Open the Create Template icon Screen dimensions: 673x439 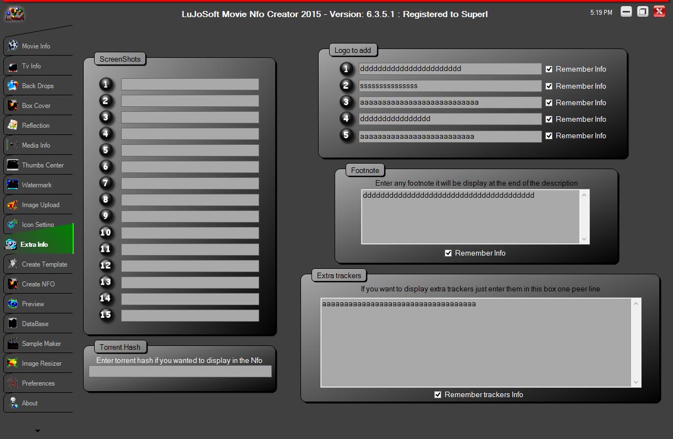point(13,264)
